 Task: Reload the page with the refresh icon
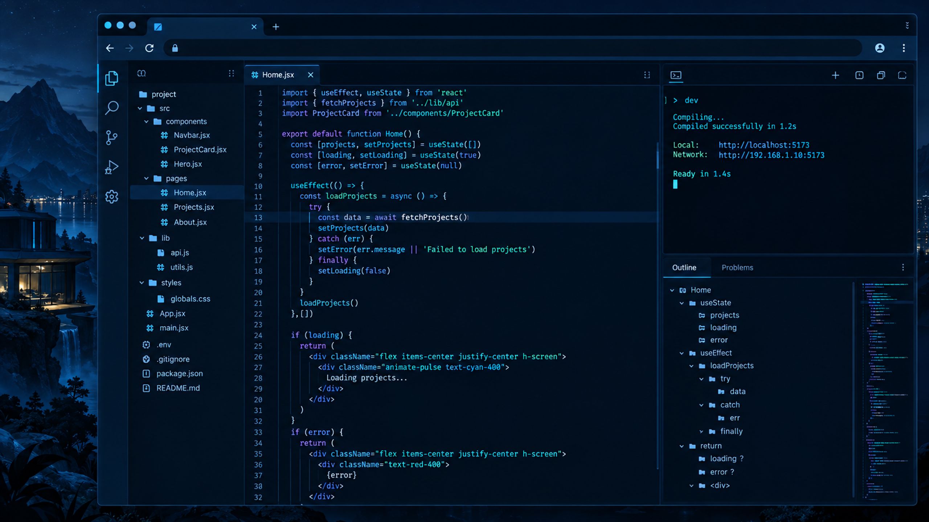(x=150, y=48)
